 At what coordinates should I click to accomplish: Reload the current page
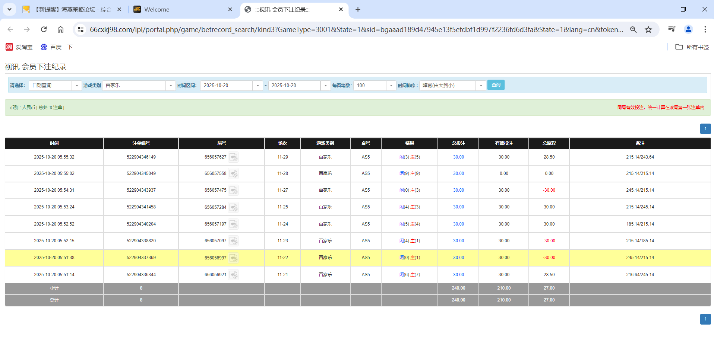click(44, 29)
